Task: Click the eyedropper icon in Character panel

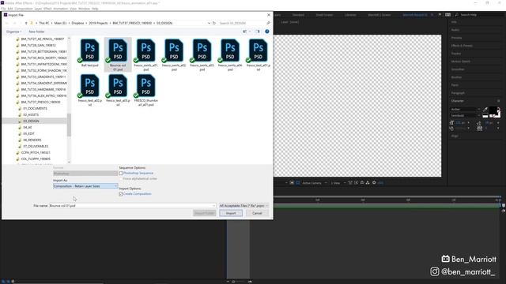Action: tap(485, 110)
